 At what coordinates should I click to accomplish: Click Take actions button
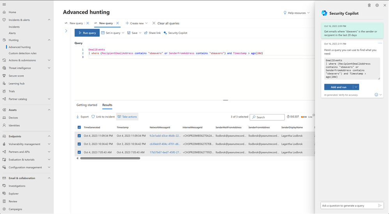127,117
